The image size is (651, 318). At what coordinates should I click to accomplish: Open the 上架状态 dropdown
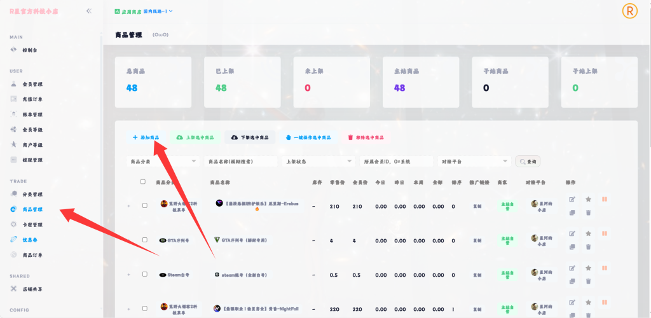(318, 162)
